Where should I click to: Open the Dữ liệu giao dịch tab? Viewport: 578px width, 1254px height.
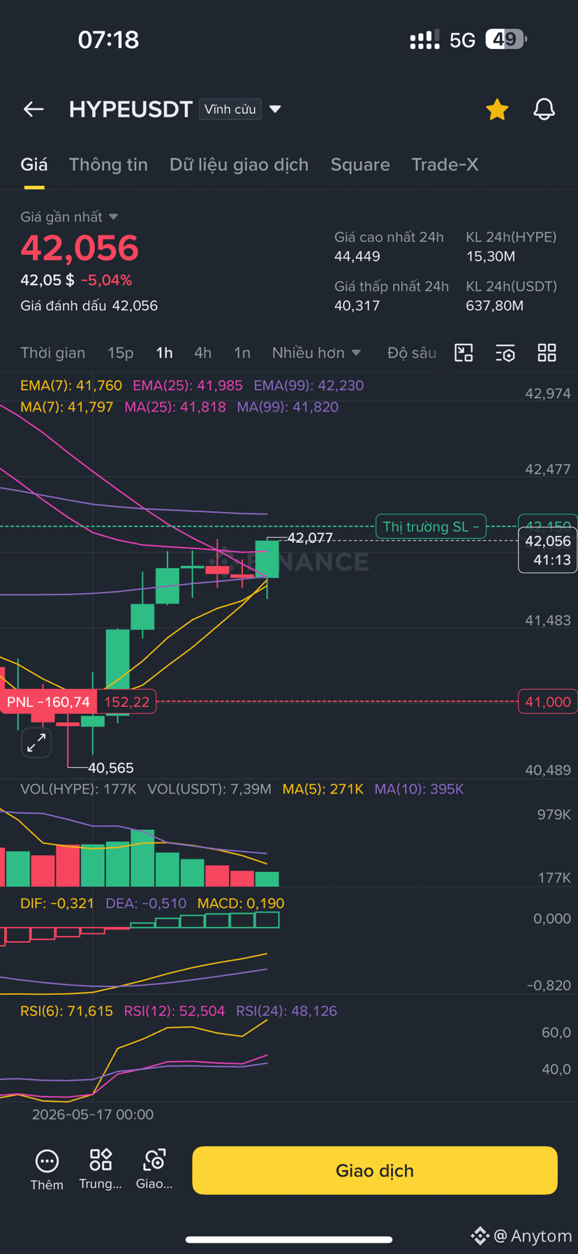pyautogui.click(x=239, y=165)
